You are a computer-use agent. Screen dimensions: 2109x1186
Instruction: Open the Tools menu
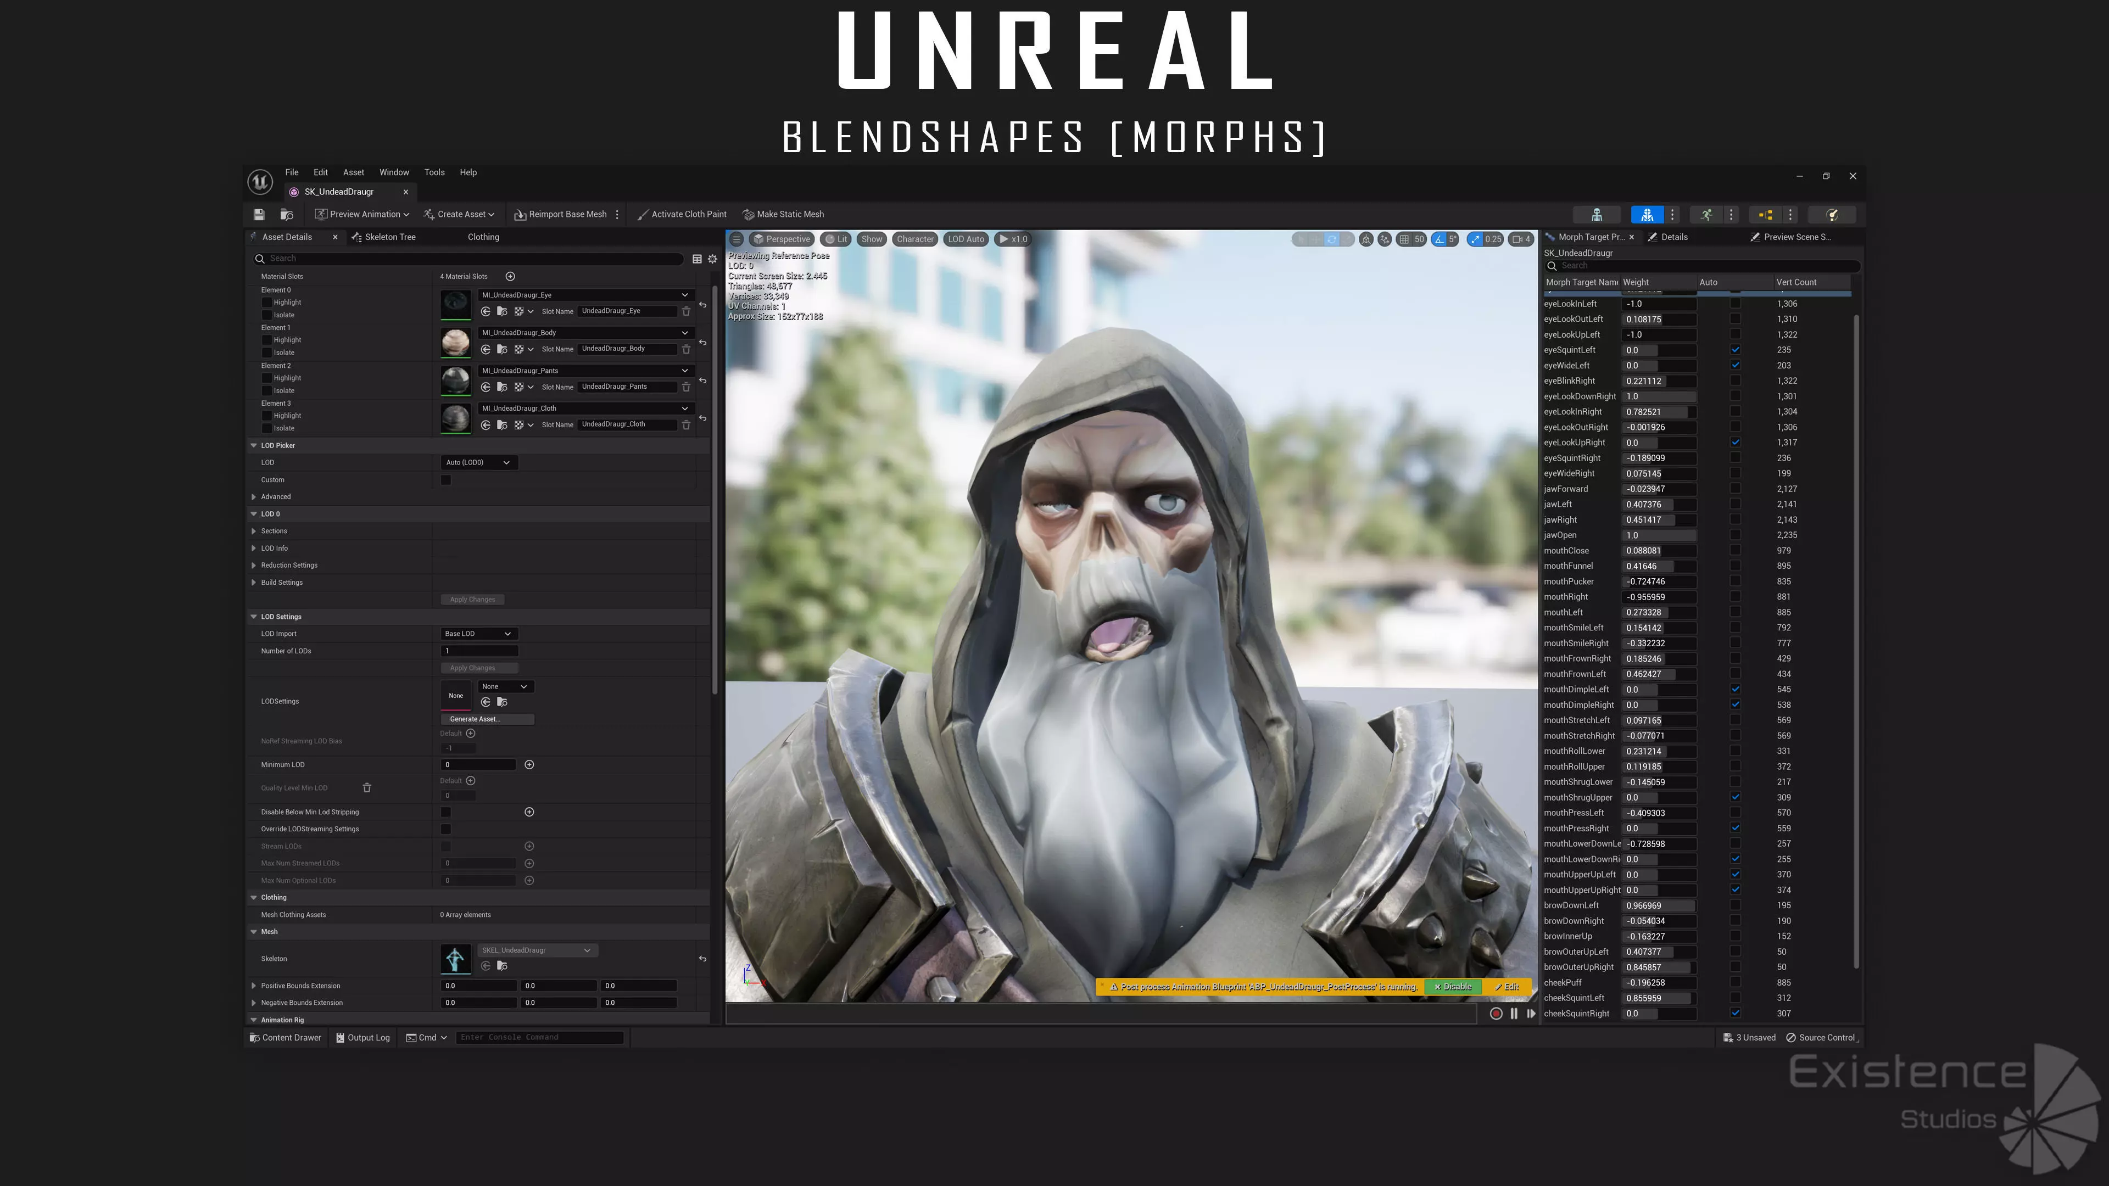434,173
